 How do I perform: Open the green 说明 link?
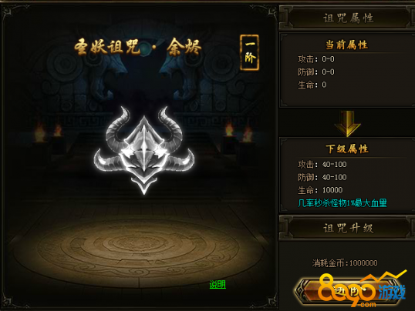click(218, 284)
